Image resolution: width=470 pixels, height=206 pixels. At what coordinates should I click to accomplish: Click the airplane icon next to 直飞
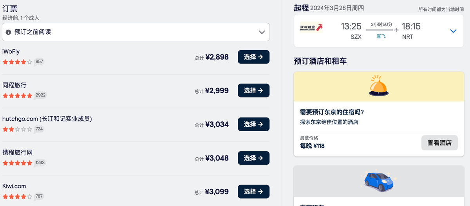[396, 30]
